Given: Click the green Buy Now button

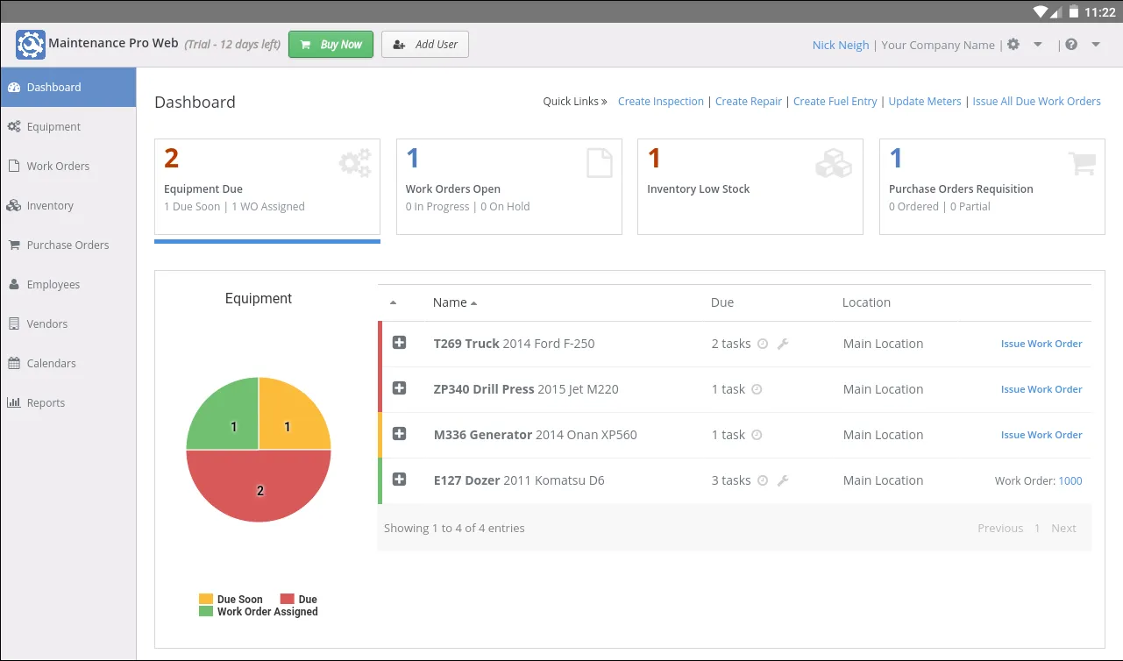Looking at the screenshot, I should 331,44.
